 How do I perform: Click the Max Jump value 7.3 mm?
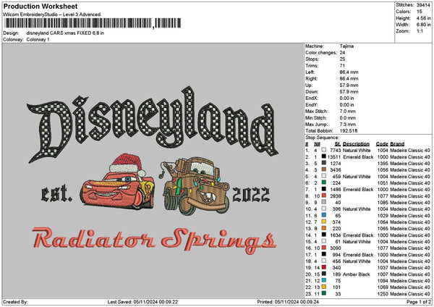point(347,125)
